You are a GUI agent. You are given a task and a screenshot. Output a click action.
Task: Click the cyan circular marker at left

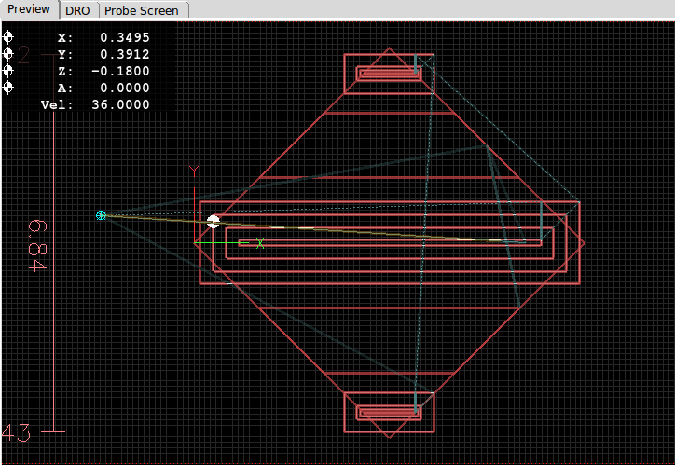click(x=101, y=215)
